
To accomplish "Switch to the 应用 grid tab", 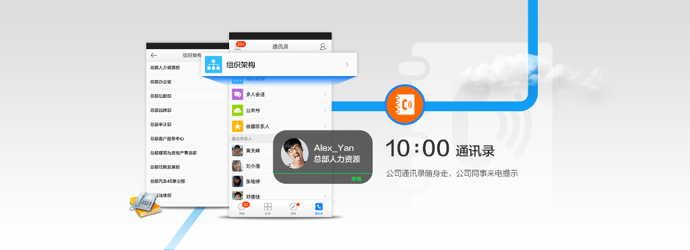I will (x=268, y=208).
